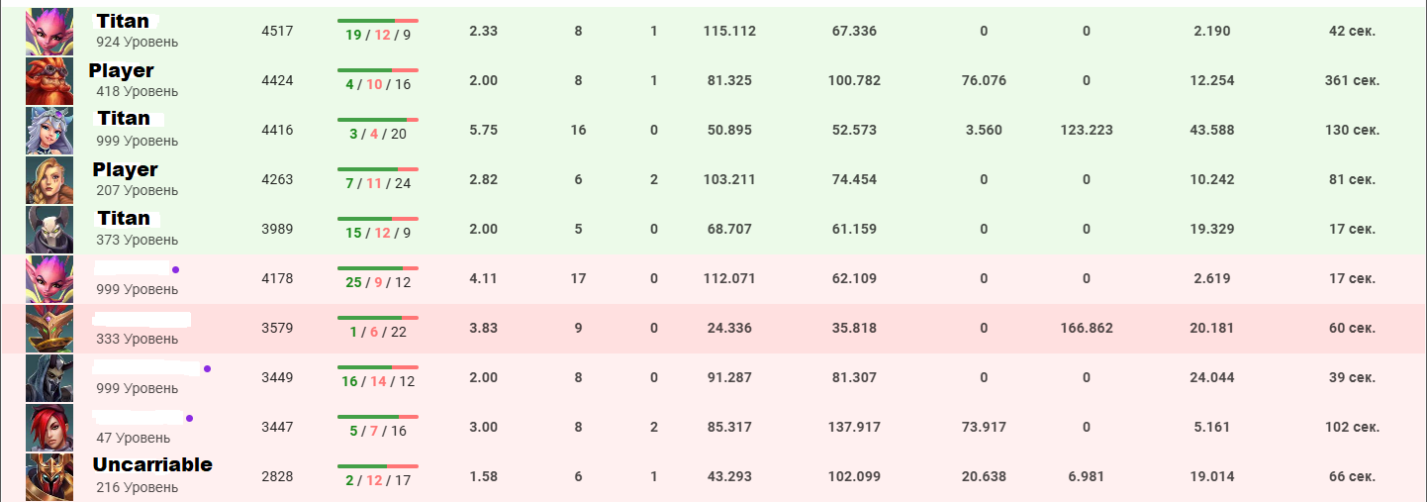Click the dark hooded champion avatar
The width and height of the screenshot is (1427, 502).
click(x=49, y=378)
